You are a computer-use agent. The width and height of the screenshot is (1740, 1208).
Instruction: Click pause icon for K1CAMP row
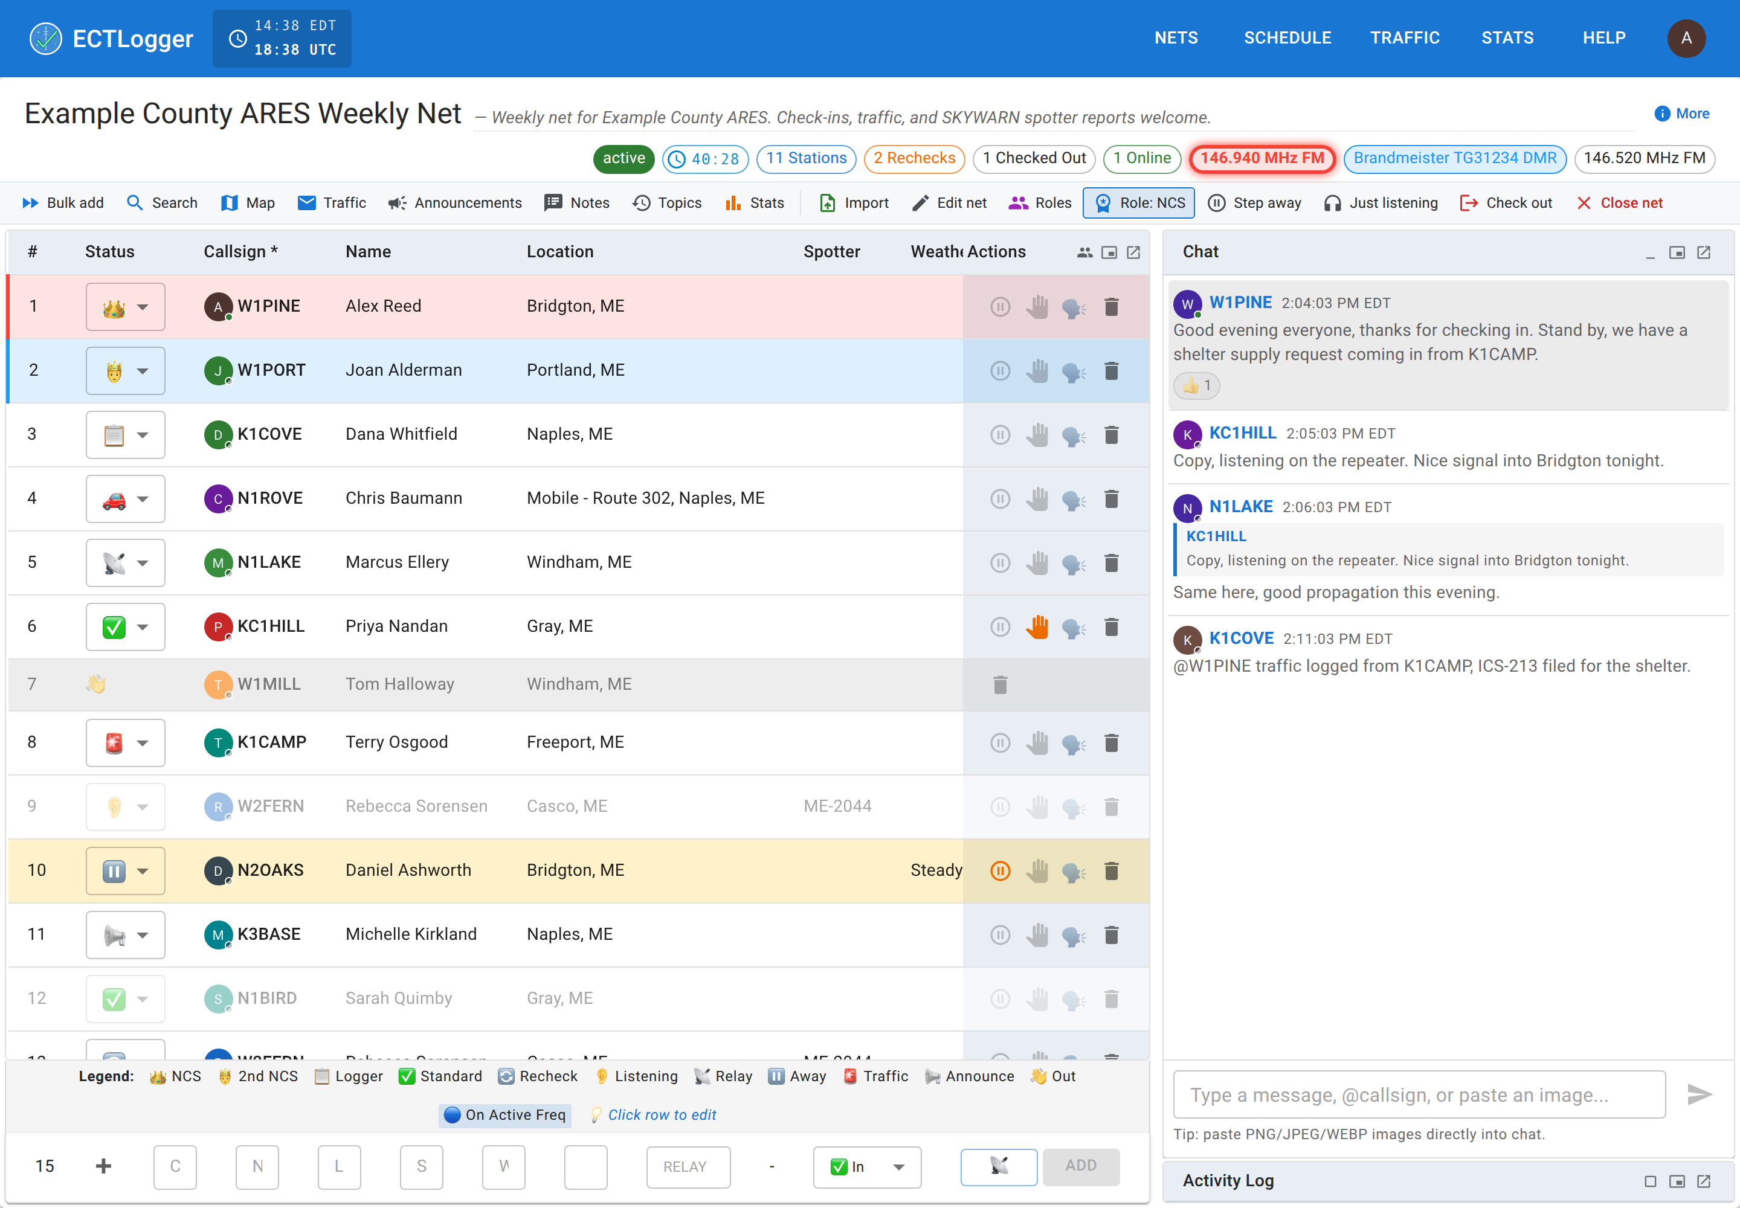[1000, 742]
